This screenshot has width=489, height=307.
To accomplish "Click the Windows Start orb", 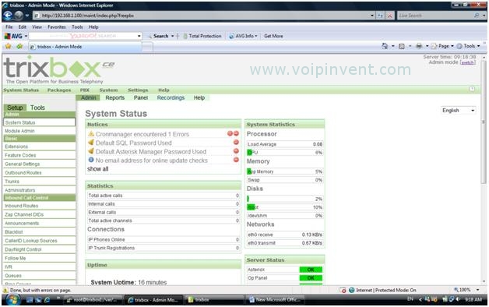I will [x=13, y=300].
